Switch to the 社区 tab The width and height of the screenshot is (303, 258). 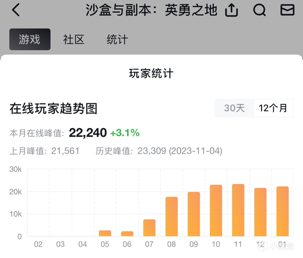point(74,39)
